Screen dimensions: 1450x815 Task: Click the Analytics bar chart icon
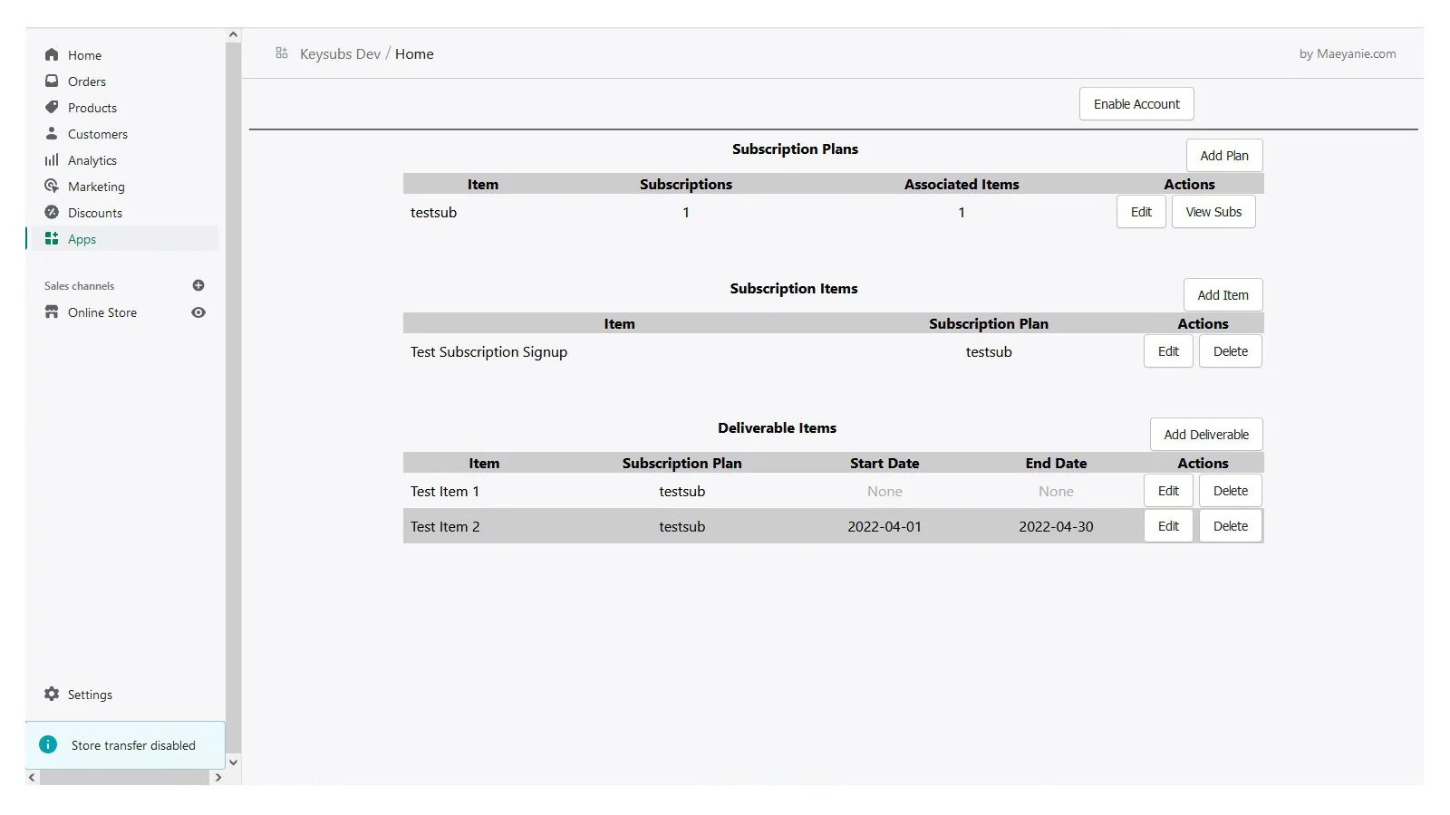click(52, 159)
